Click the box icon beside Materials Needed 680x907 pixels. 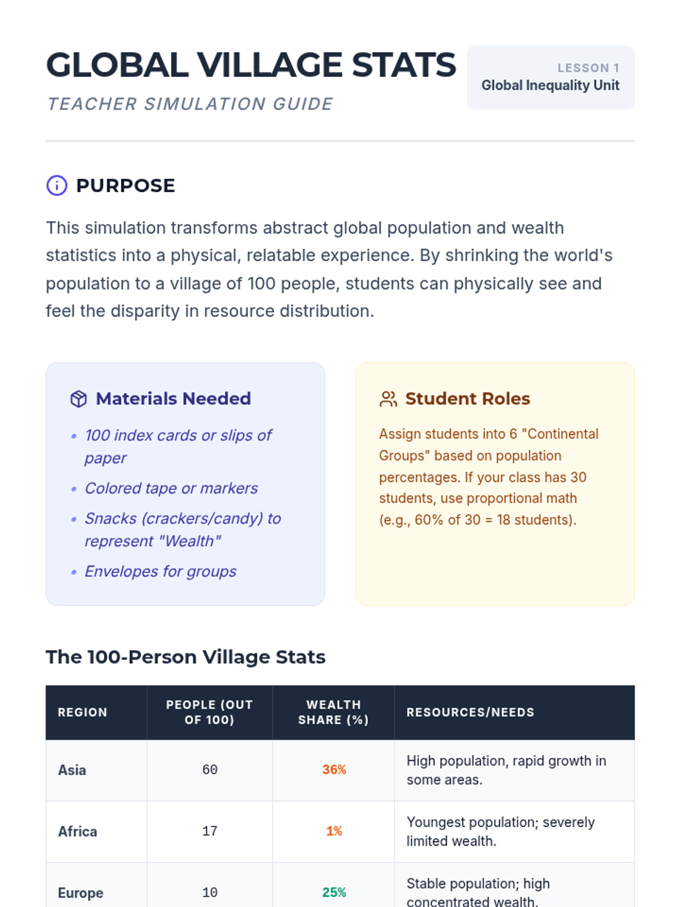pyautogui.click(x=79, y=399)
